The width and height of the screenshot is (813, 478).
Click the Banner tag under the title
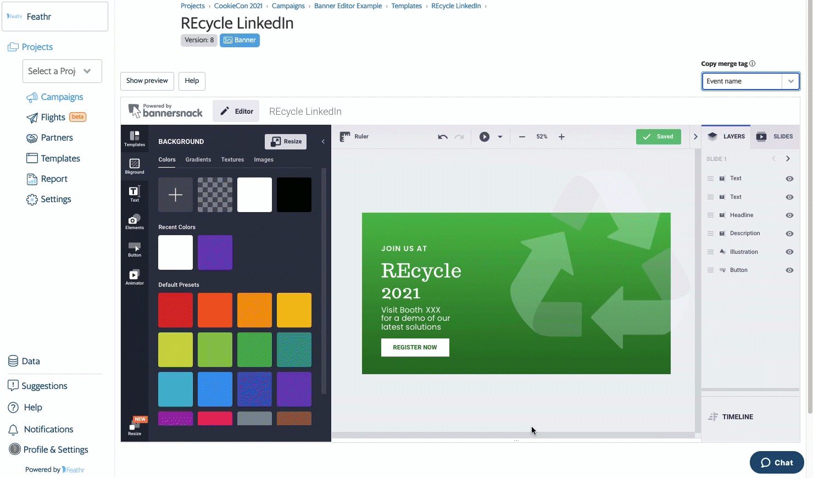point(240,40)
